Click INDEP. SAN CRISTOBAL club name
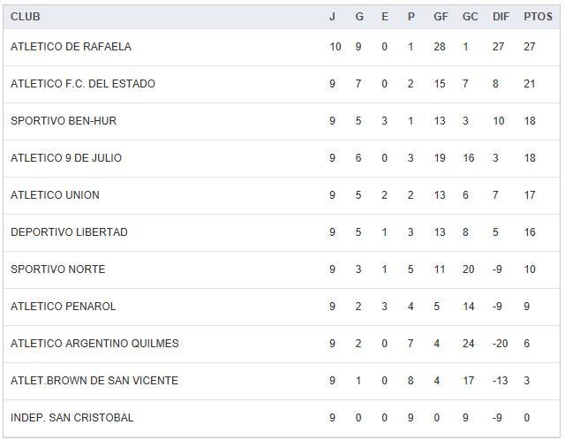 (72, 418)
